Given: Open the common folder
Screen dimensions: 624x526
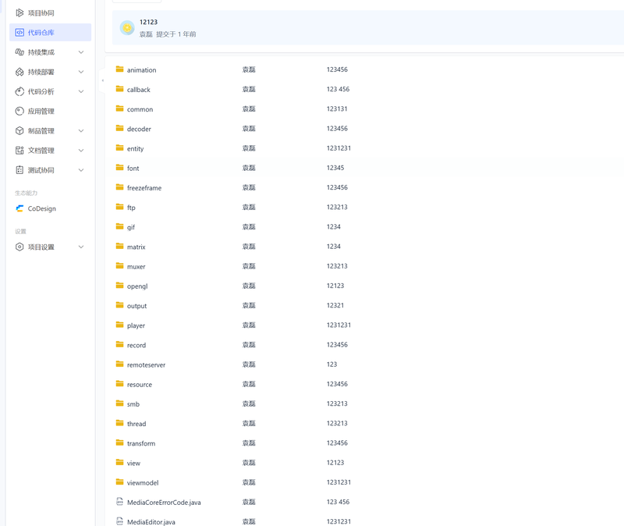Looking at the screenshot, I should coord(140,109).
